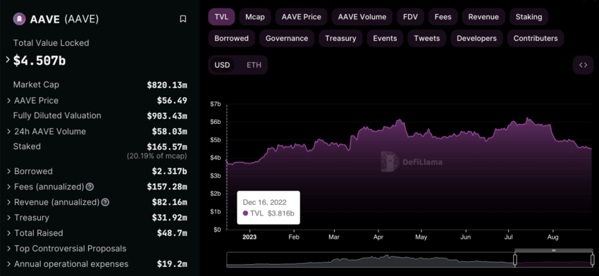Viewport: 599px width, 276px height.
Task: Toggle the Tweets chart button
Action: pos(427,38)
